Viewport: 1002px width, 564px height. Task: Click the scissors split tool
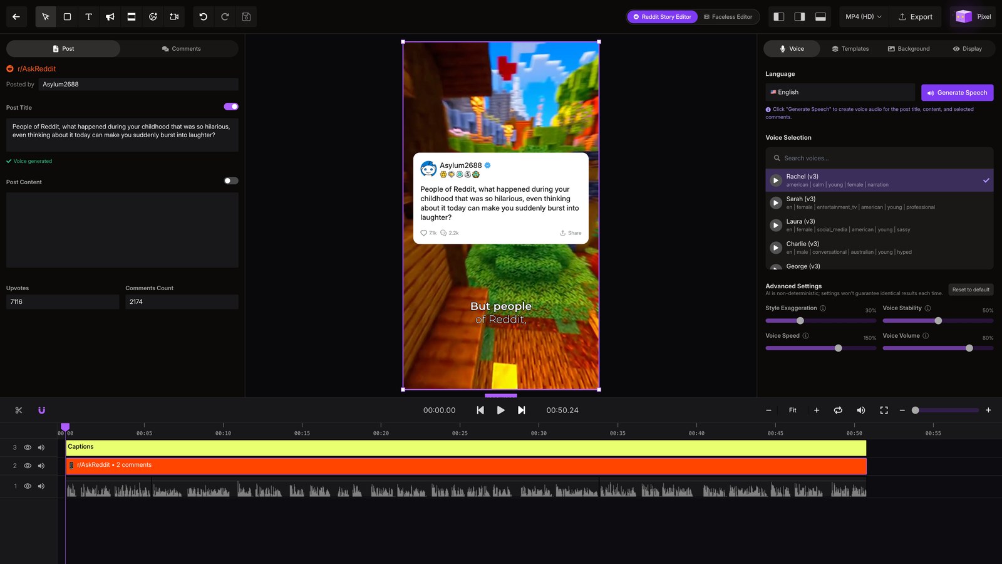[x=19, y=410]
